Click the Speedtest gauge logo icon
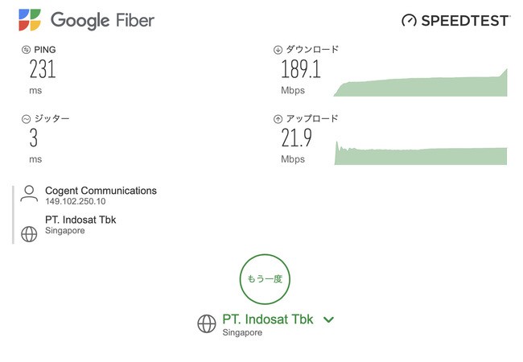Screen dimensions: 523x362 410,20
